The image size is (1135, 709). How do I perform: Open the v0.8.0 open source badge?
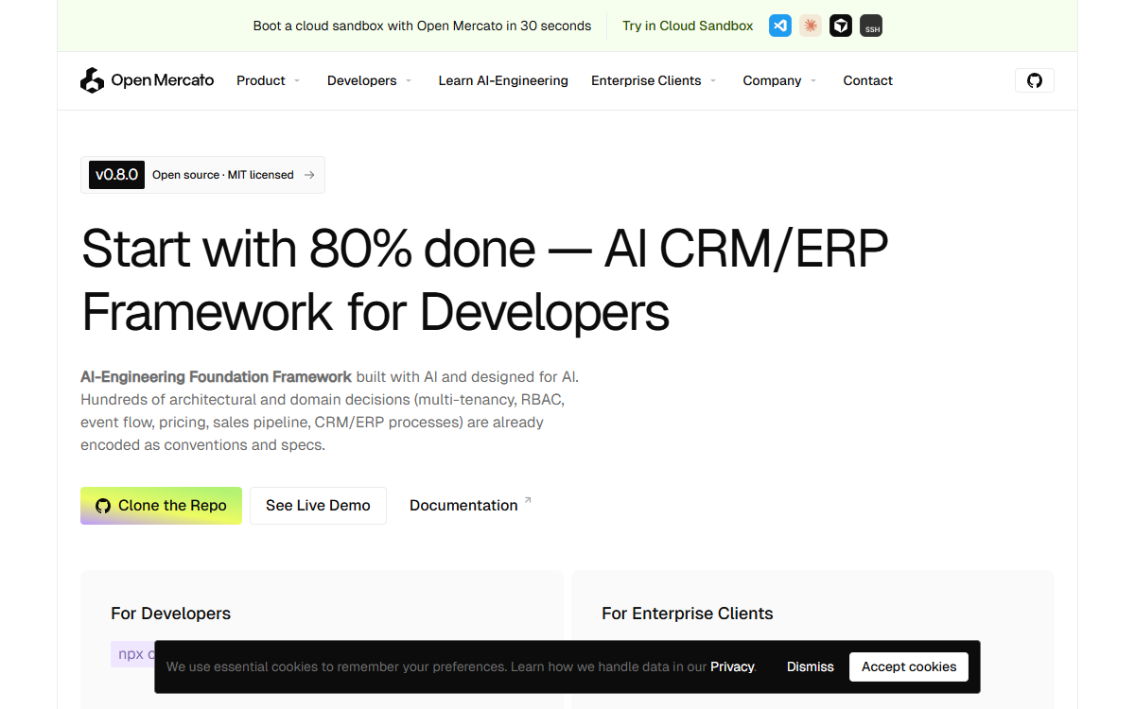pyautogui.click(x=202, y=175)
